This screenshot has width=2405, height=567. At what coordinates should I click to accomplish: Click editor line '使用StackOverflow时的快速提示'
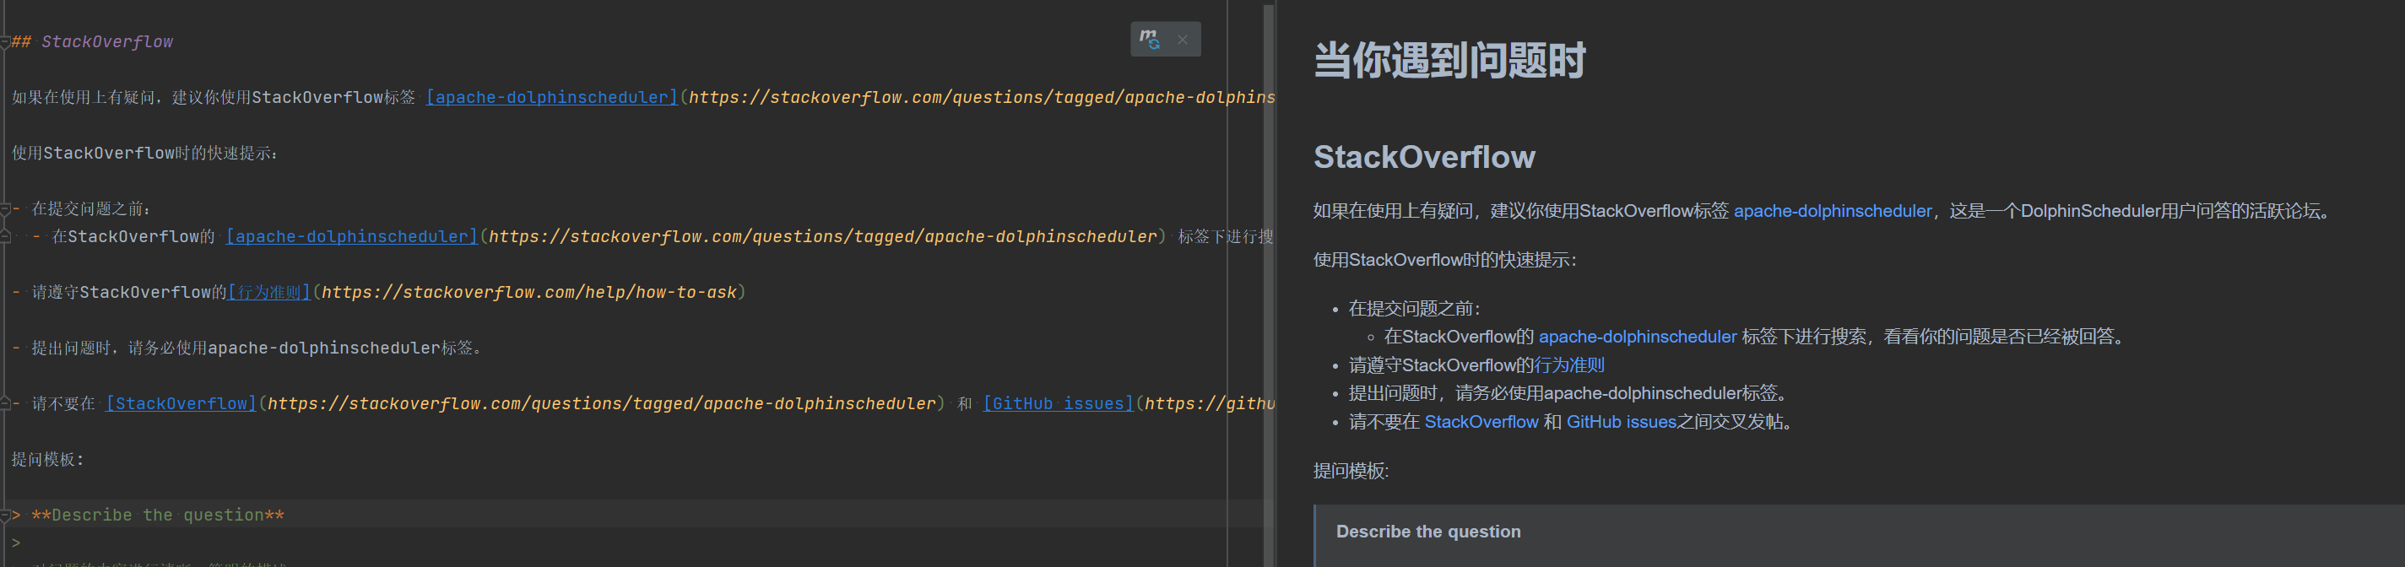click(x=144, y=153)
